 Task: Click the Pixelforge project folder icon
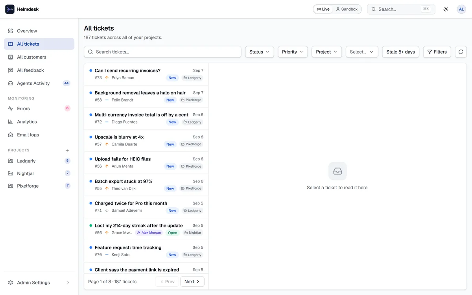pyautogui.click(x=11, y=186)
